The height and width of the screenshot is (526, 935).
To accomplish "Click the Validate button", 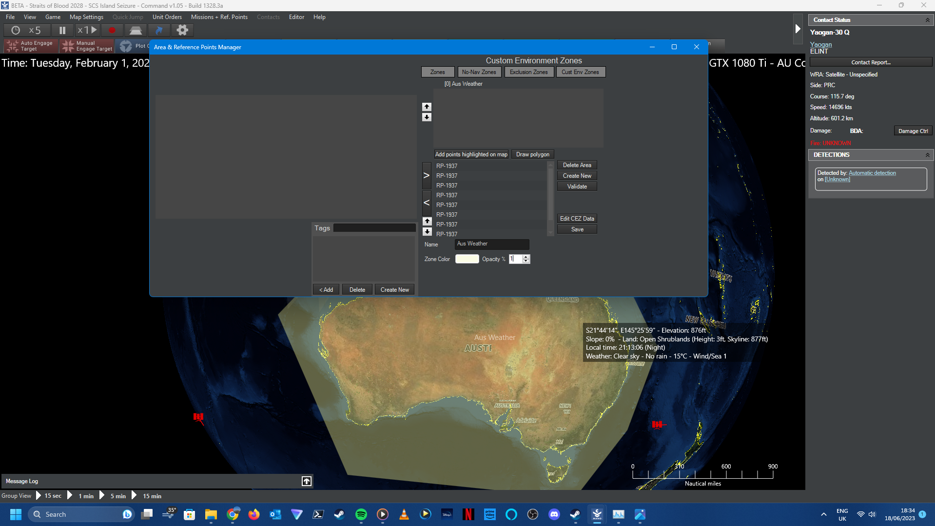I will pyautogui.click(x=577, y=187).
